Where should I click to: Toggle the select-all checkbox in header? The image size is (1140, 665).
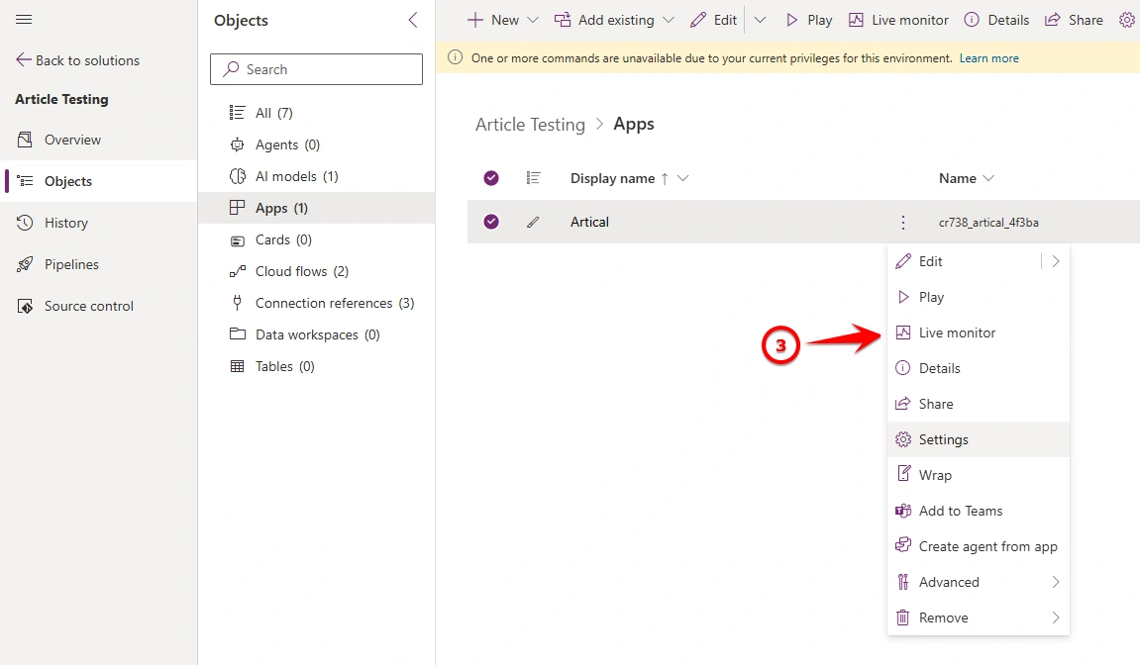point(491,178)
